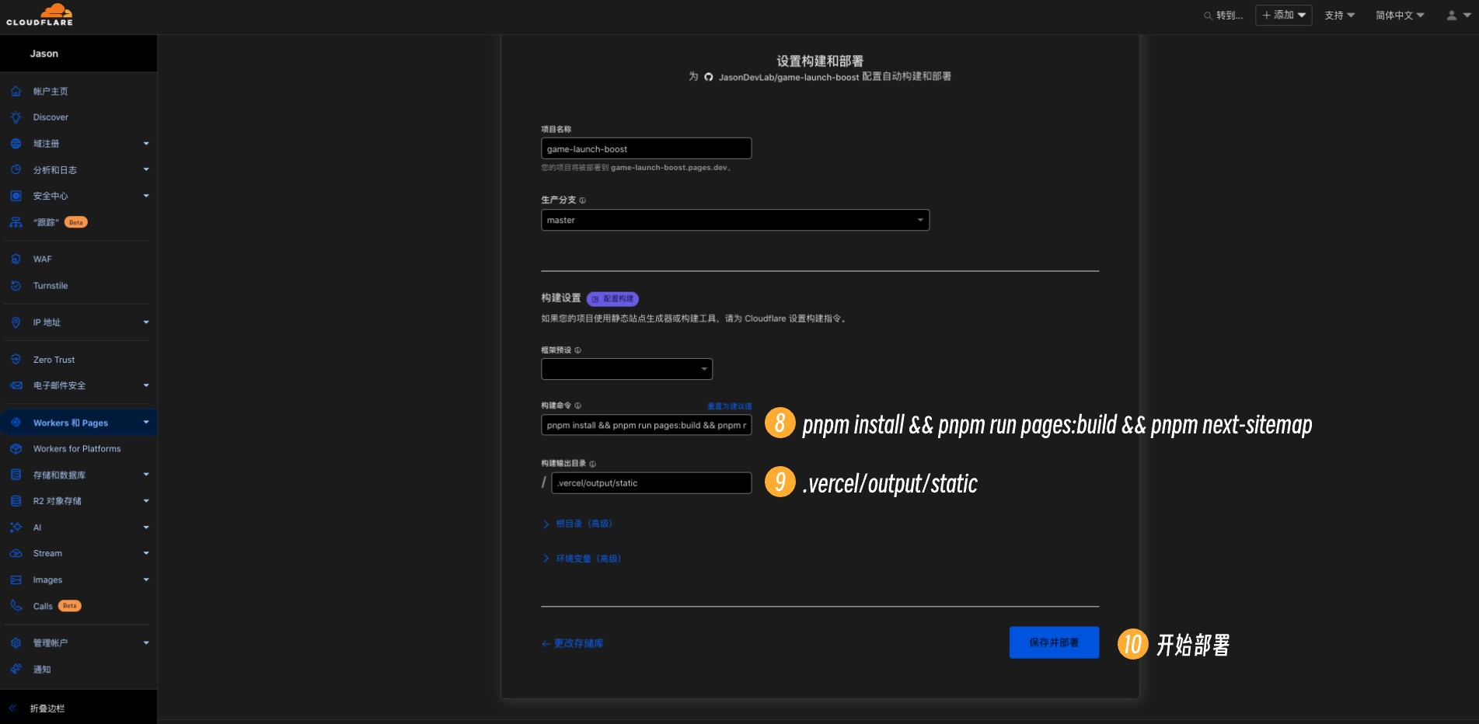
Task: Click the blue Save and Deploy button
Action: pos(1054,642)
